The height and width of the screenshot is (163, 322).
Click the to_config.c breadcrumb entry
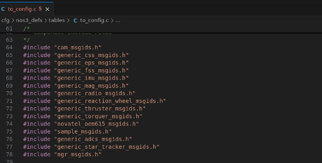[x=94, y=20]
